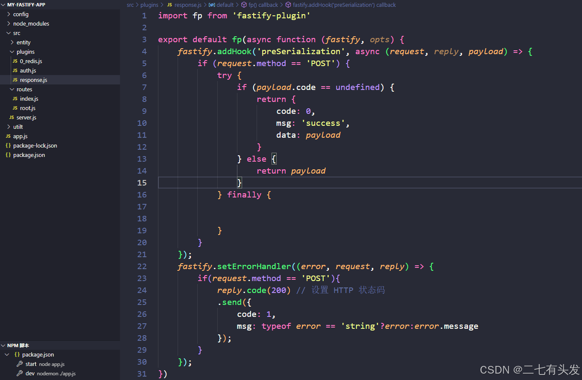
Task: Click line number 1 in gutter
Action: [x=144, y=15]
